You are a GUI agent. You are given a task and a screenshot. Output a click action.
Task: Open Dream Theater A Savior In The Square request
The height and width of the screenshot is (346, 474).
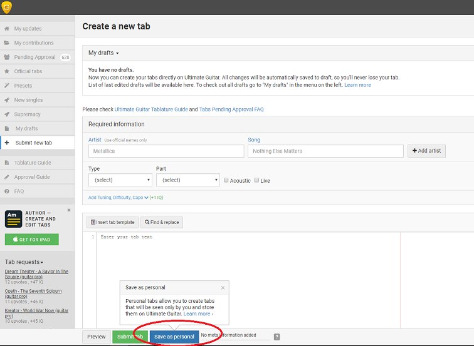point(36,274)
